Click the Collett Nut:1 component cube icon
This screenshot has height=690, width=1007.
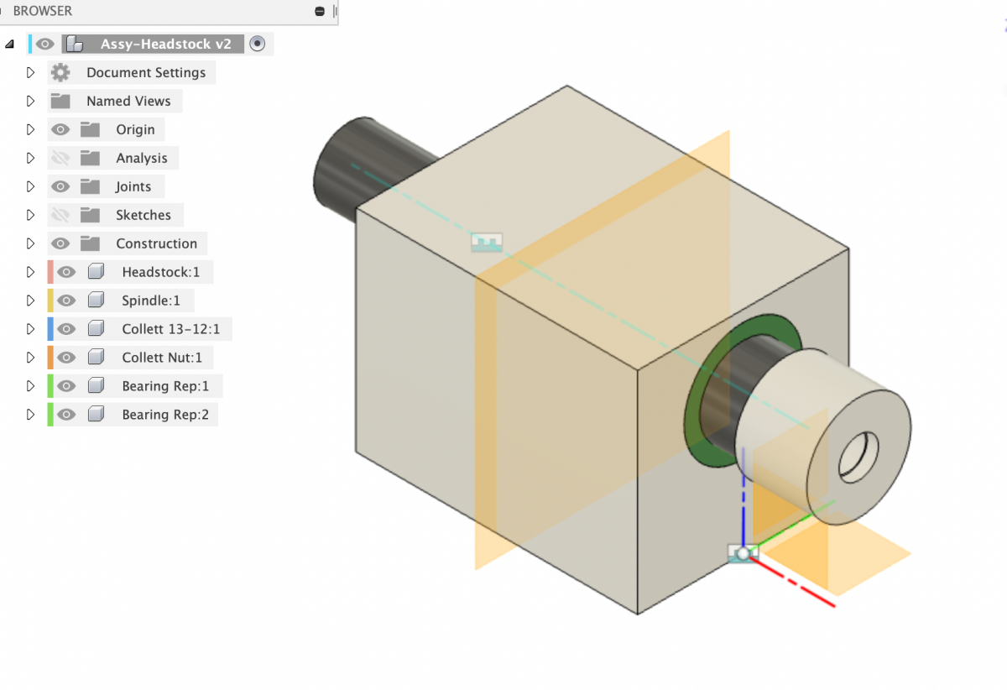(x=96, y=358)
